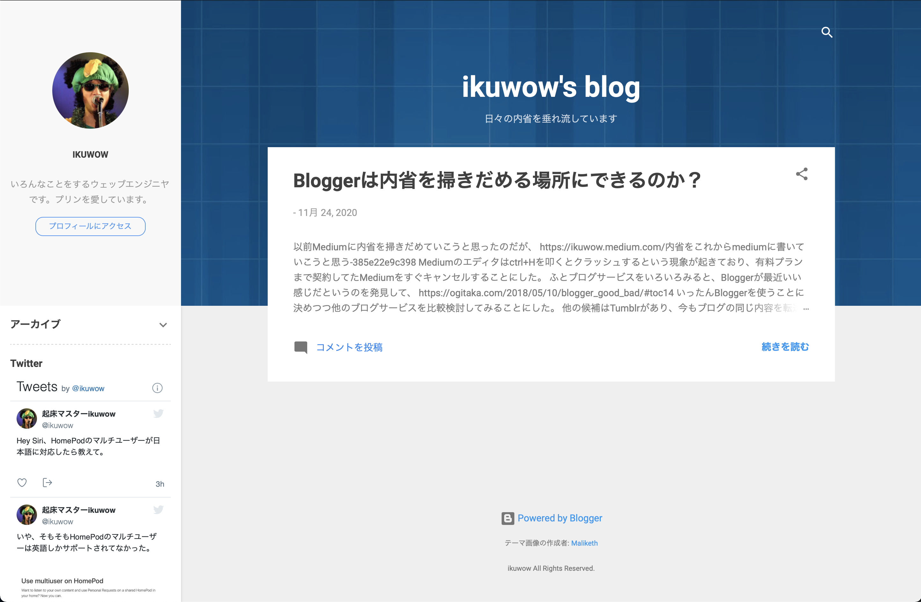The height and width of the screenshot is (602, 921).
Task: Click the Powered by Blogger link
Action: click(560, 518)
